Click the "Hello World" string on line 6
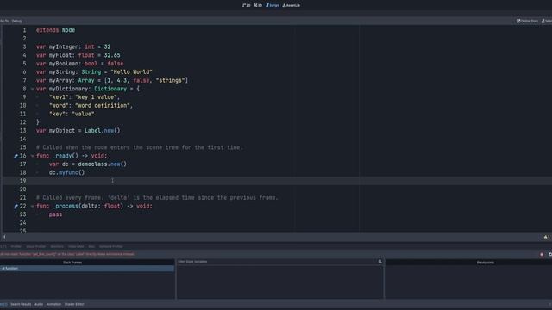The height and width of the screenshot is (310, 552). [x=131, y=72]
